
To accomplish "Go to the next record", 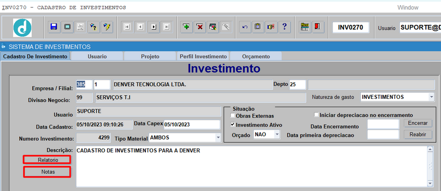I will (154, 27).
